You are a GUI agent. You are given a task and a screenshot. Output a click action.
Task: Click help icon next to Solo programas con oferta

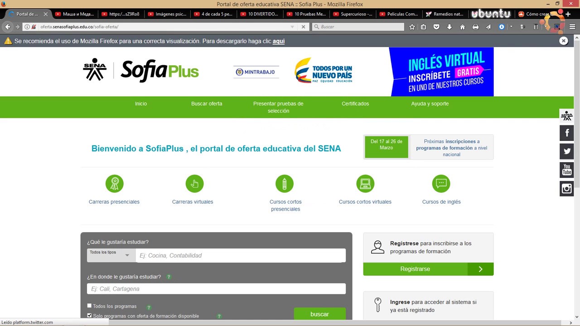coord(219,316)
